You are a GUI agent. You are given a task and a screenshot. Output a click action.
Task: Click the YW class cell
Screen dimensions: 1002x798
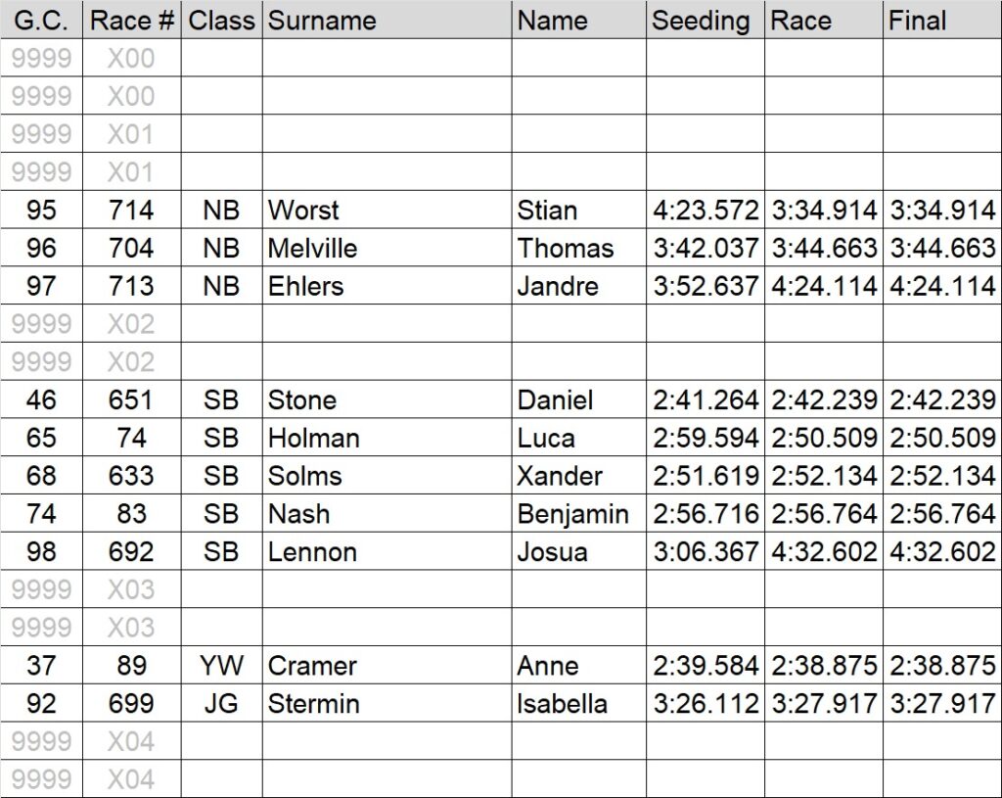(x=222, y=665)
